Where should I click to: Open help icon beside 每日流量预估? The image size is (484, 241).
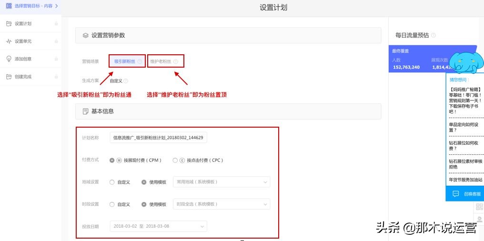coord(434,35)
